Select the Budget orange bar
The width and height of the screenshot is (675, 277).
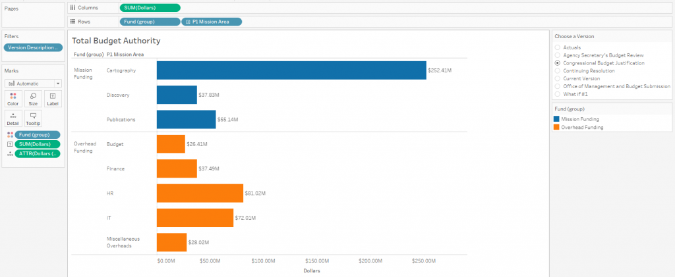coord(171,144)
